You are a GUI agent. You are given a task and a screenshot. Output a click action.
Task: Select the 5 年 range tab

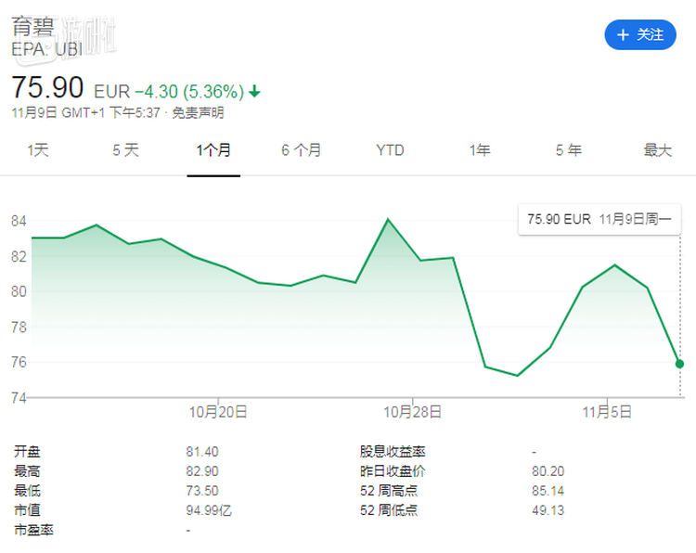pos(568,149)
